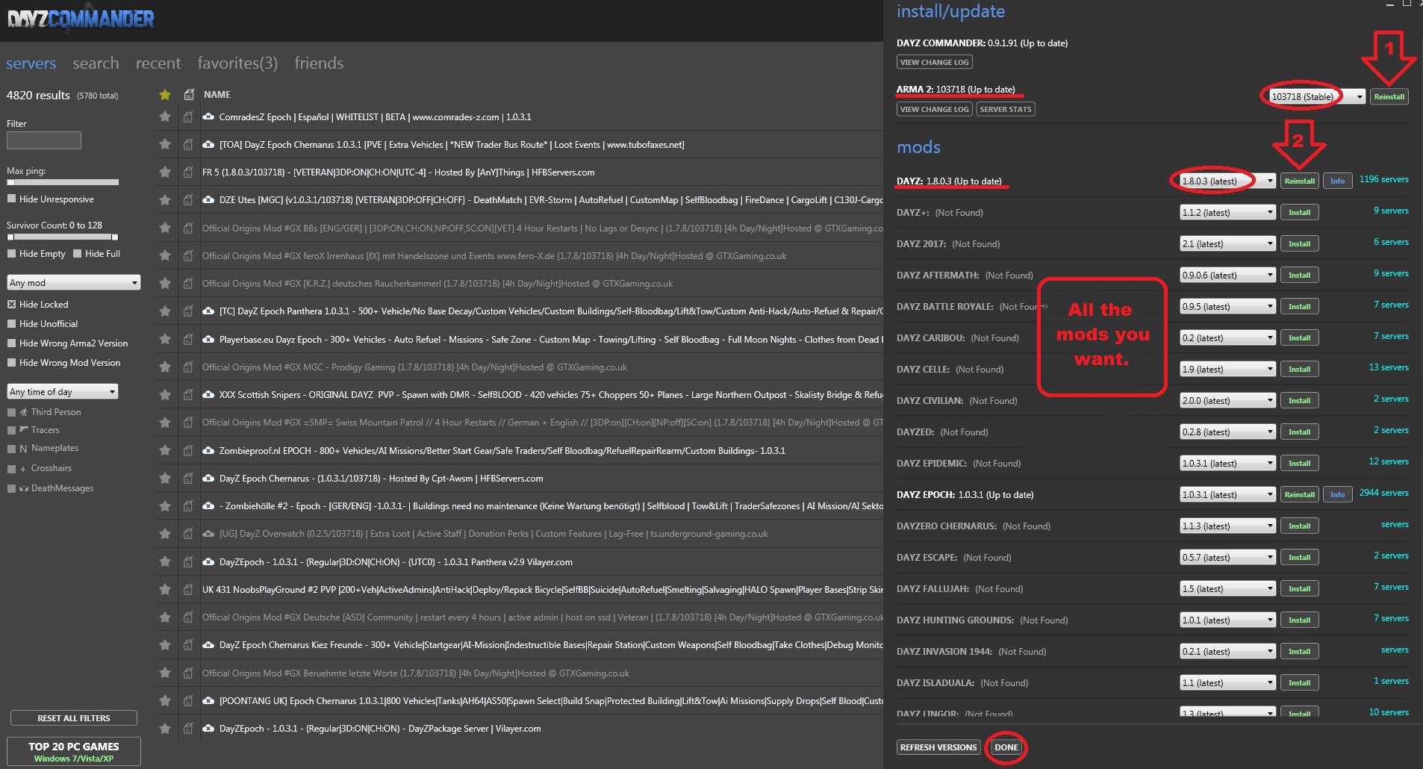Click cloud icon on [TC] DayZ Epoch Panthera
Viewport: 1423px width, 769px height.
pyautogui.click(x=208, y=311)
